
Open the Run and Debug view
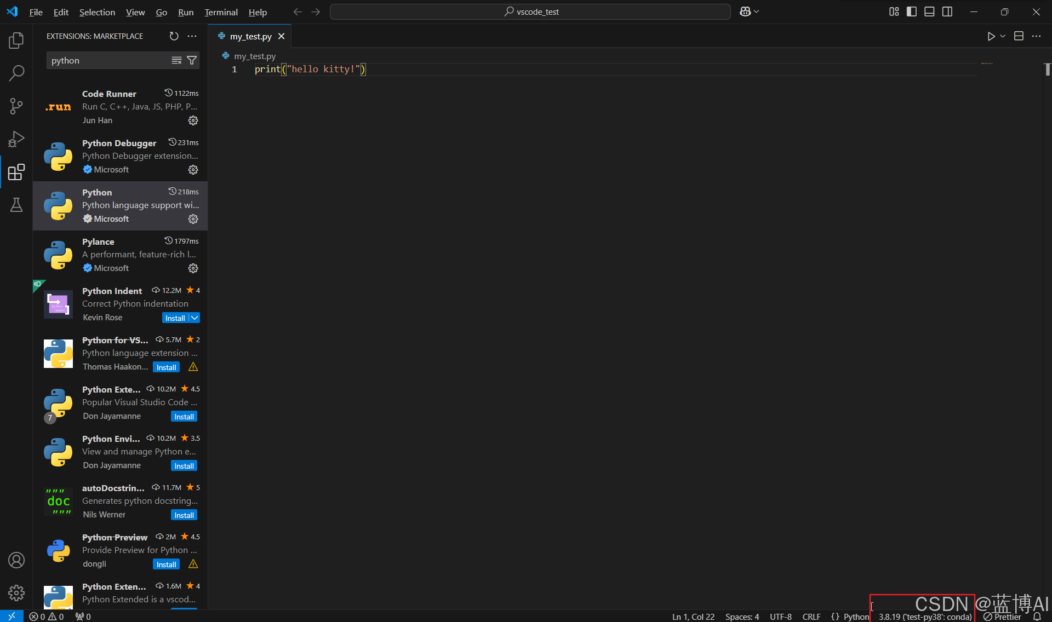click(x=16, y=139)
